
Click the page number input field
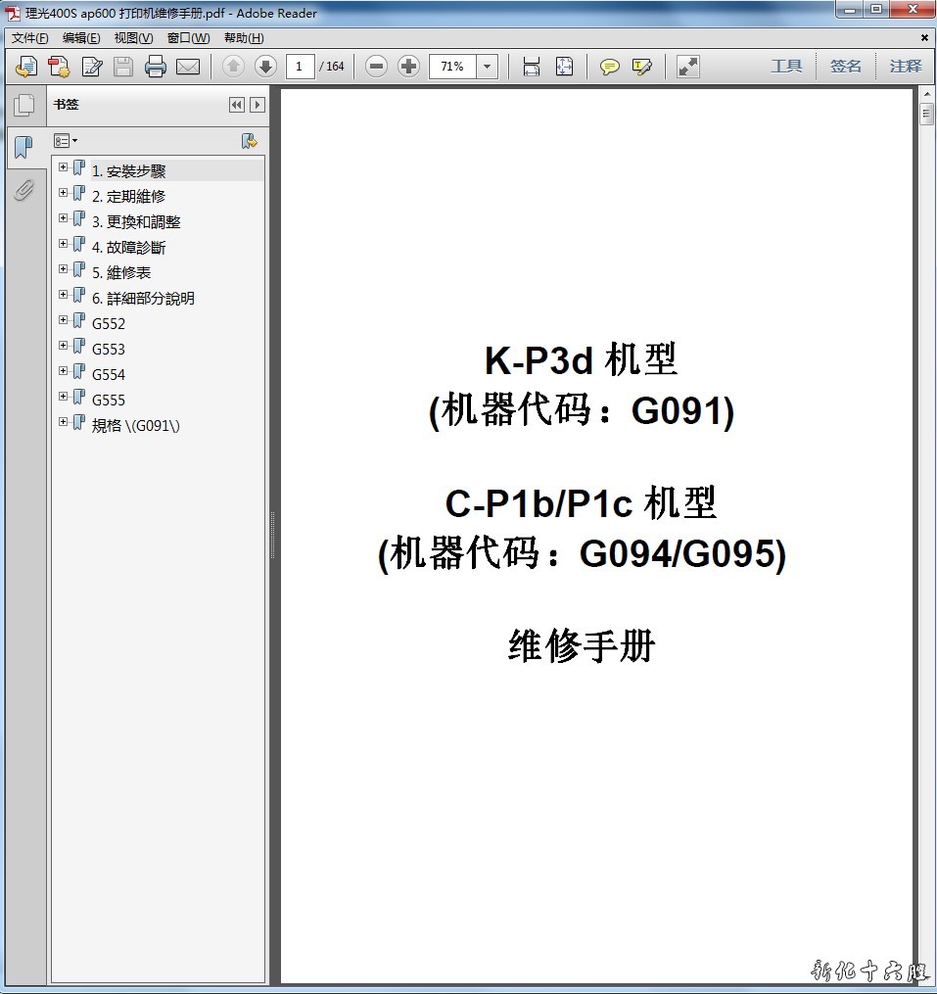[x=300, y=67]
